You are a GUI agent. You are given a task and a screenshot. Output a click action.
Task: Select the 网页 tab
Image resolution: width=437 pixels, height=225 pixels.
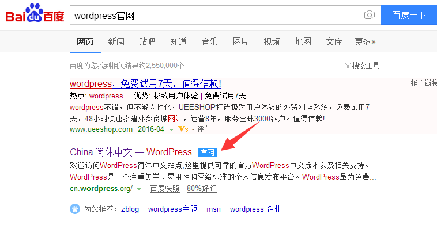tap(85, 41)
